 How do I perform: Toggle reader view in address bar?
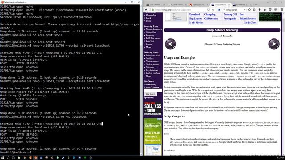[x=208, y=10]
